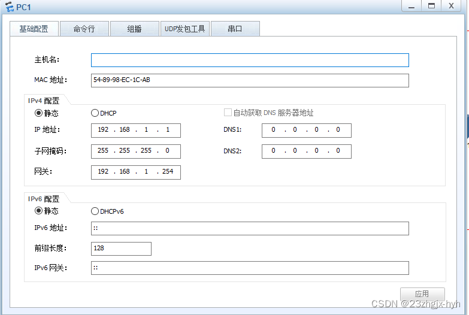Click the IPv6 网关 input field

[250, 268]
